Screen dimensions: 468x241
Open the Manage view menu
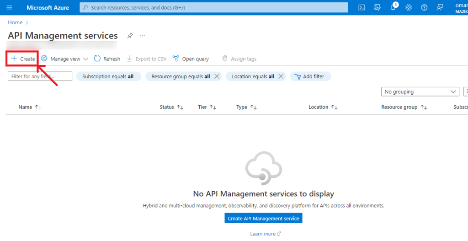coord(64,59)
